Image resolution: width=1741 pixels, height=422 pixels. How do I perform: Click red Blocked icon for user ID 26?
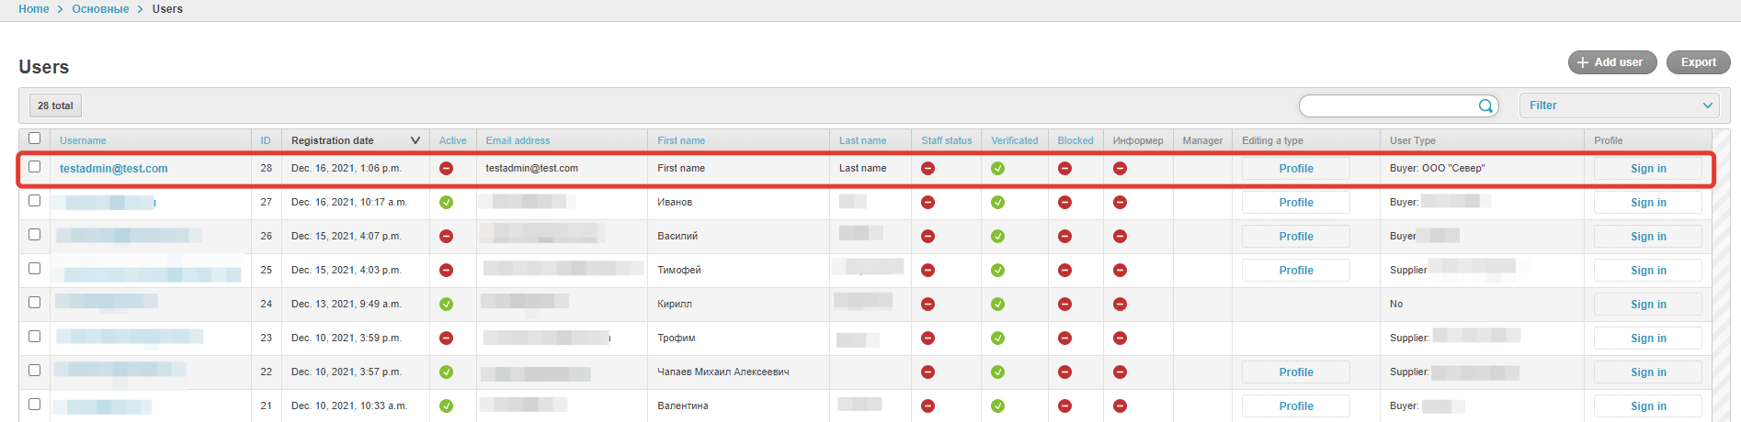pyautogui.click(x=1064, y=237)
